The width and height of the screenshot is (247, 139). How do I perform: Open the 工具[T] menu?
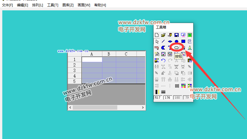click(x=53, y=5)
